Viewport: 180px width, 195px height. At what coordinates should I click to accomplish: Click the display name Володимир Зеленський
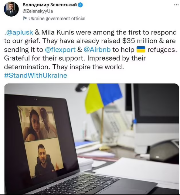(50, 5)
